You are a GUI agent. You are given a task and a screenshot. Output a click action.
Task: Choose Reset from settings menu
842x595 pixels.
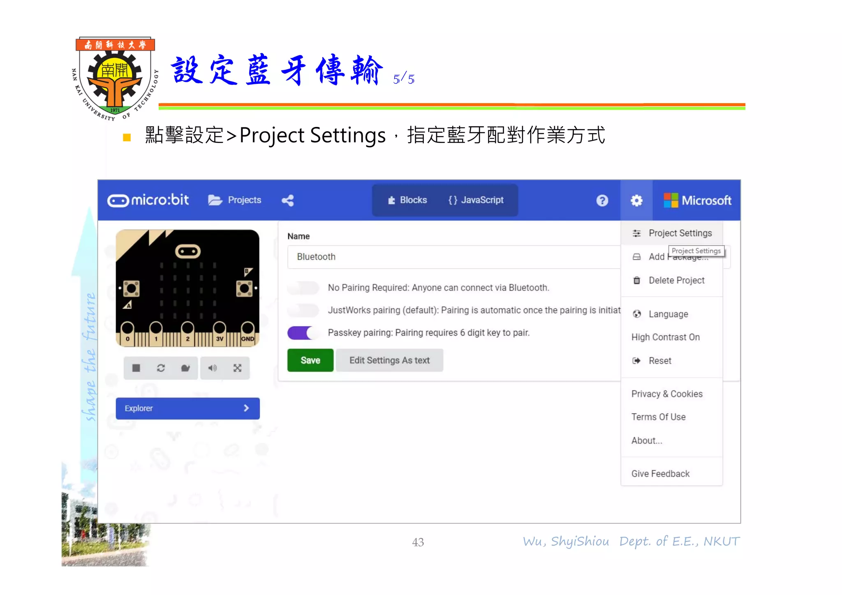click(x=672, y=361)
